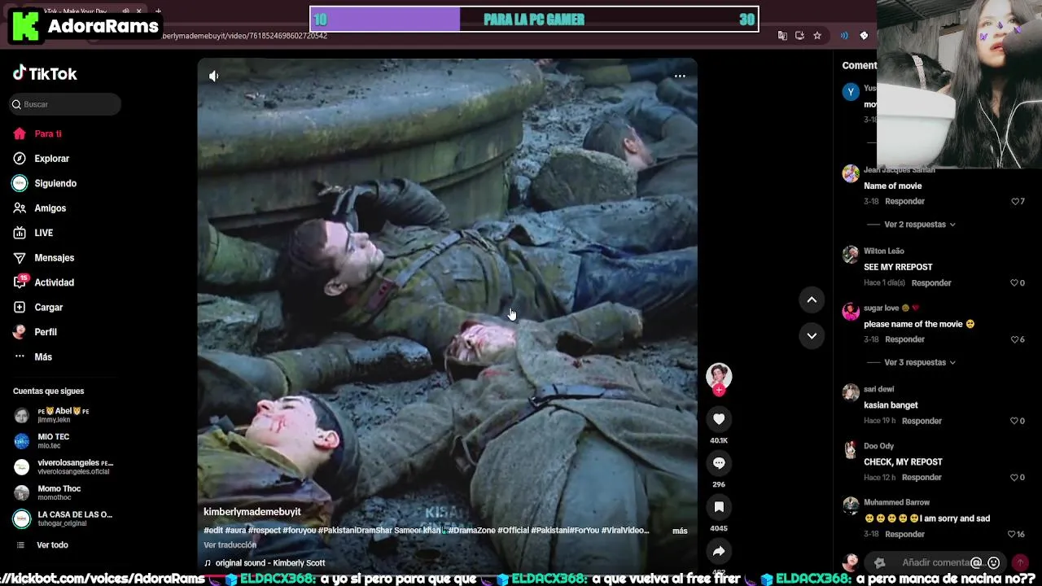The height and width of the screenshot is (586, 1042).
Task: Open the creator's profile avatar beside video
Action: coord(719,375)
